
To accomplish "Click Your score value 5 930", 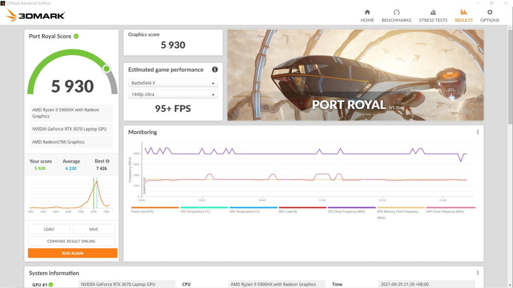I will click(x=40, y=169).
